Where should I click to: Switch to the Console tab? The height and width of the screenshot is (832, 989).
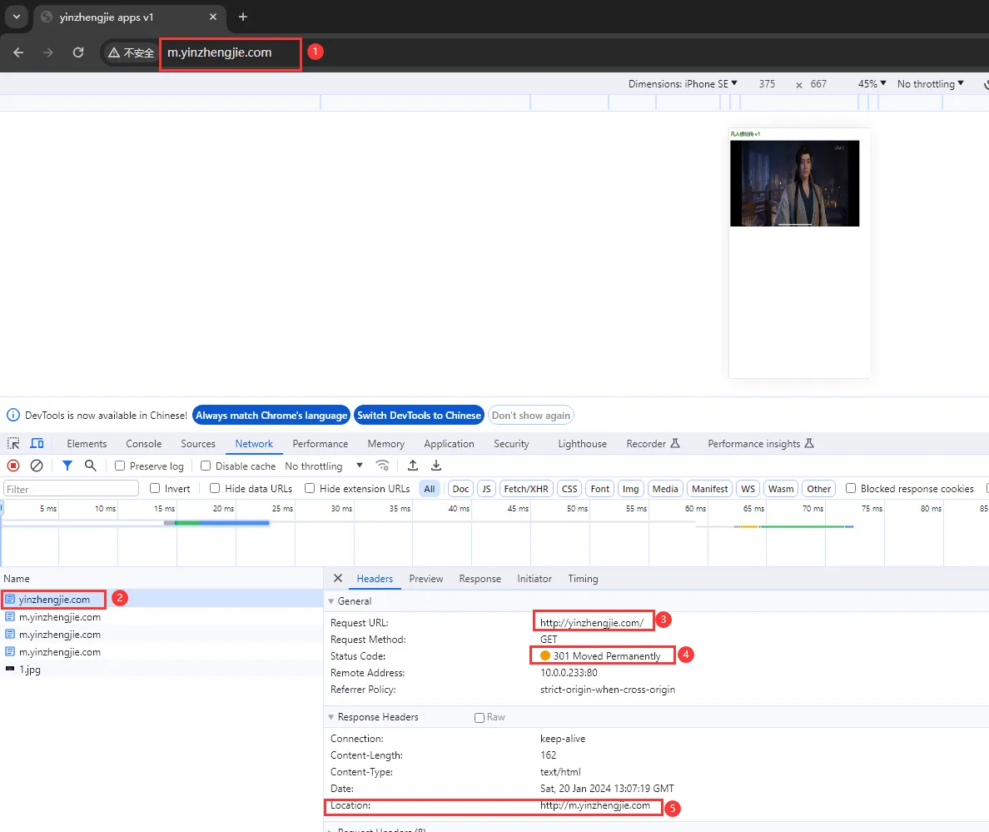coord(144,443)
